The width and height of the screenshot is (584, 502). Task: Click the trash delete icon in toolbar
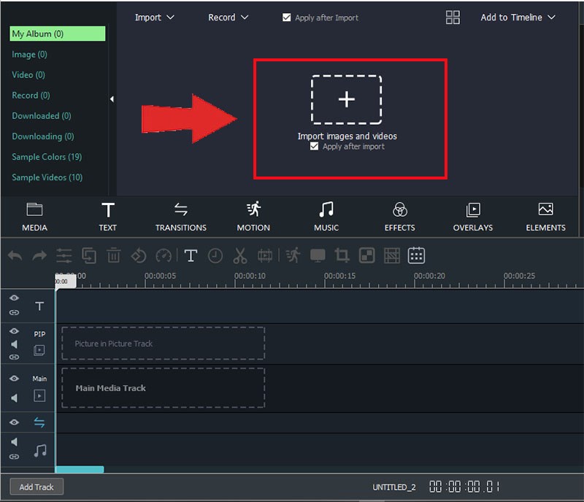(x=114, y=255)
